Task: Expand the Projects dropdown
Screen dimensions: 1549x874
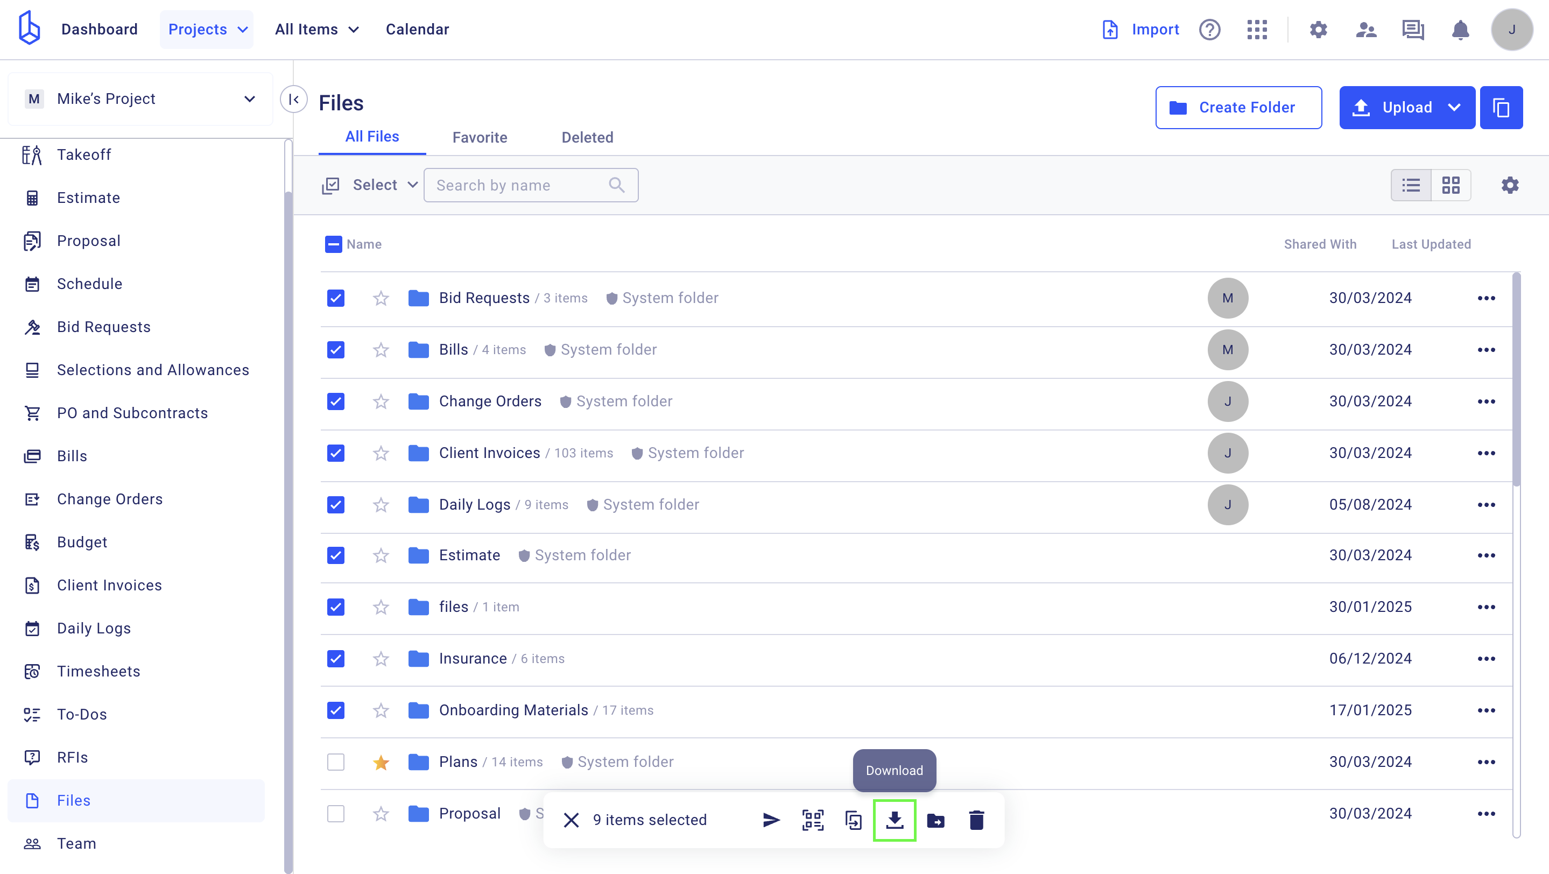Action: point(206,30)
